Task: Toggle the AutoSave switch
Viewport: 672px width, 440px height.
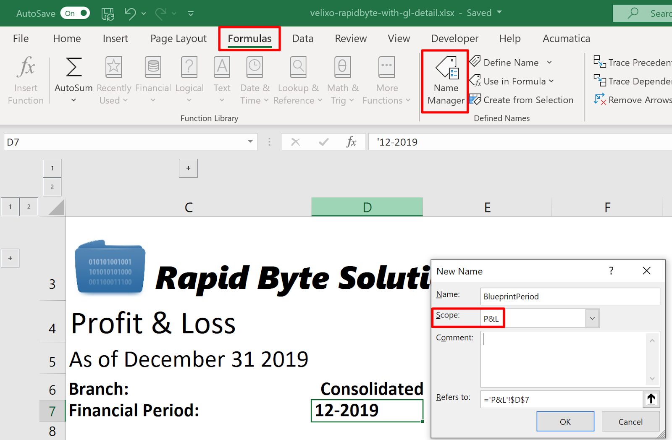Action: click(75, 13)
